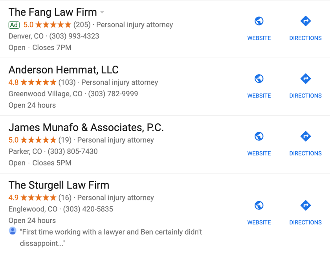The image size is (330, 253).
Task: Open Anderson Hemmat, LLC listing title
Action: 64,70
